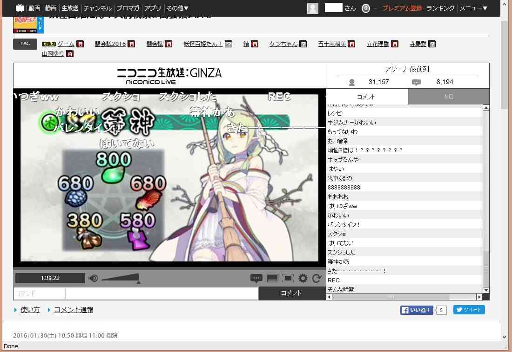Open the 使い方 help link

pyautogui.click(x=30, y=310)
